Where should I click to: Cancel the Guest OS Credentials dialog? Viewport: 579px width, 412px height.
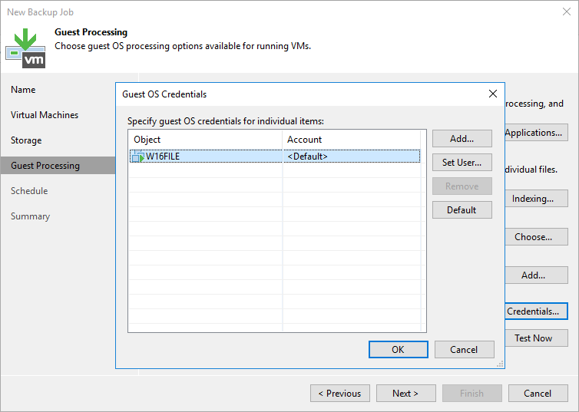464,349
